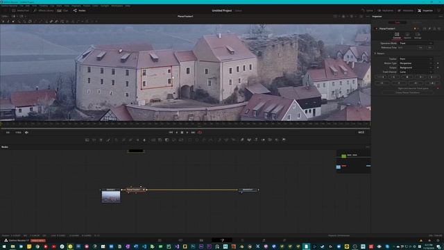Image resolution: width=444 pixels, height=250 pixels.
Task: Toggle the Clips panel
Action: [62, 10]
